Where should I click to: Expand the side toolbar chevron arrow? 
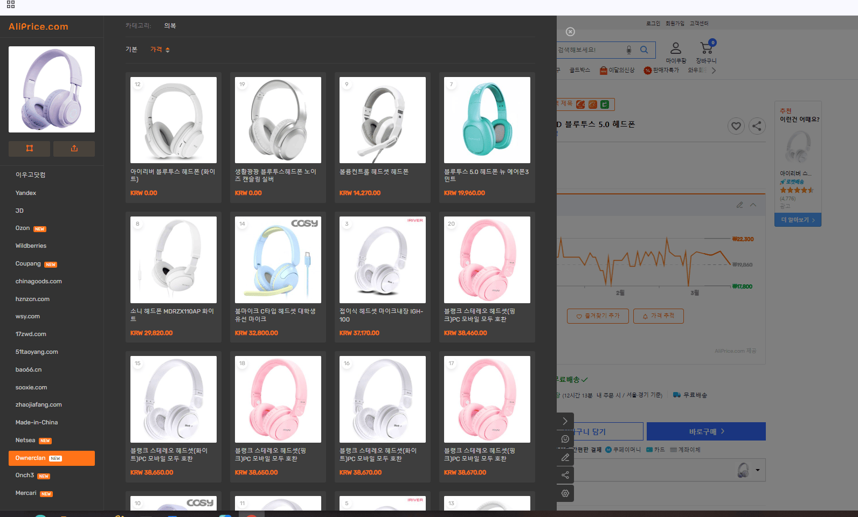[x=565, y=421]
